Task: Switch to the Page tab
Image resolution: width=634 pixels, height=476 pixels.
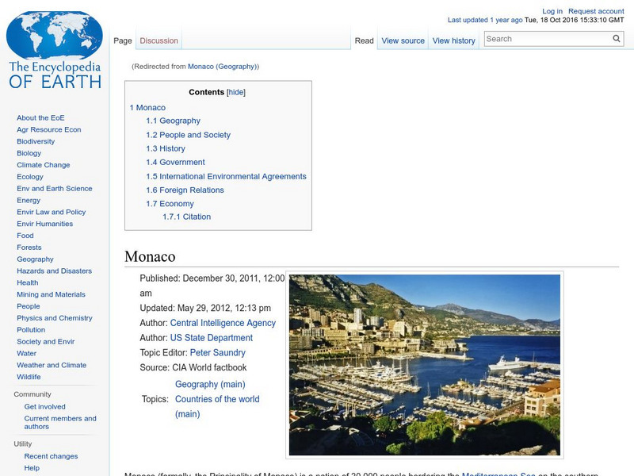Action: coord(123,40)
